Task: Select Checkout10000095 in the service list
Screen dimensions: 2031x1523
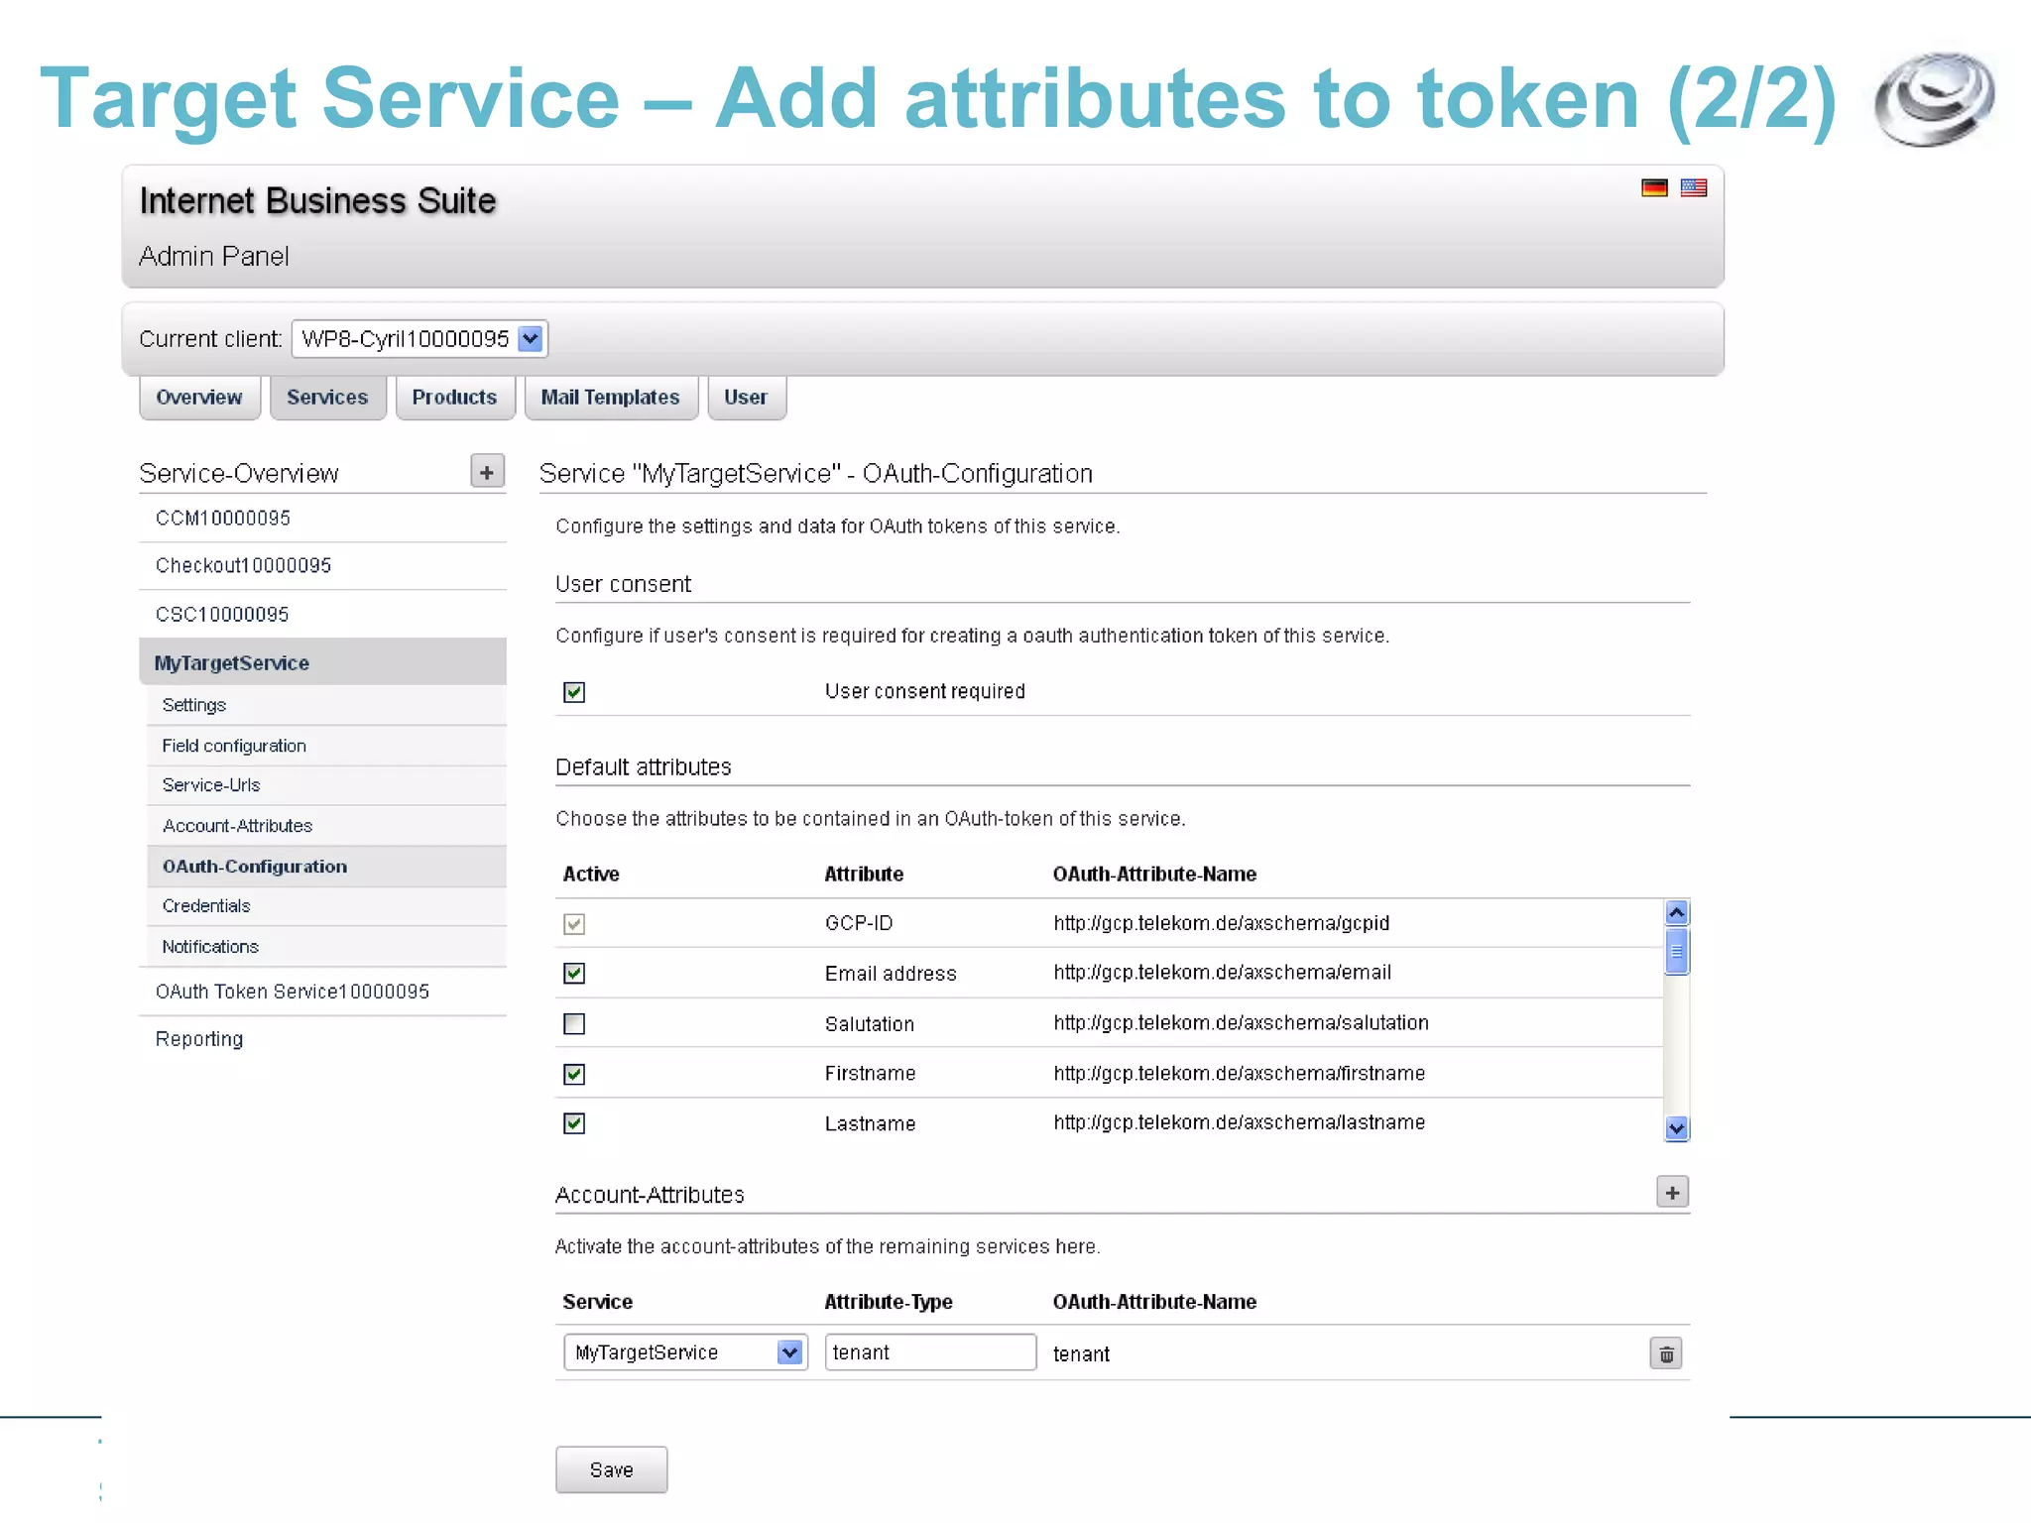Action: click(322, 566)
